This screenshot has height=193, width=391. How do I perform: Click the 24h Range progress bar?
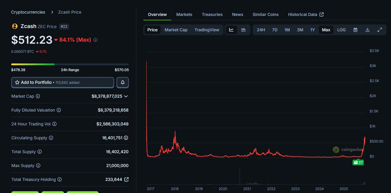click(70, 64)
